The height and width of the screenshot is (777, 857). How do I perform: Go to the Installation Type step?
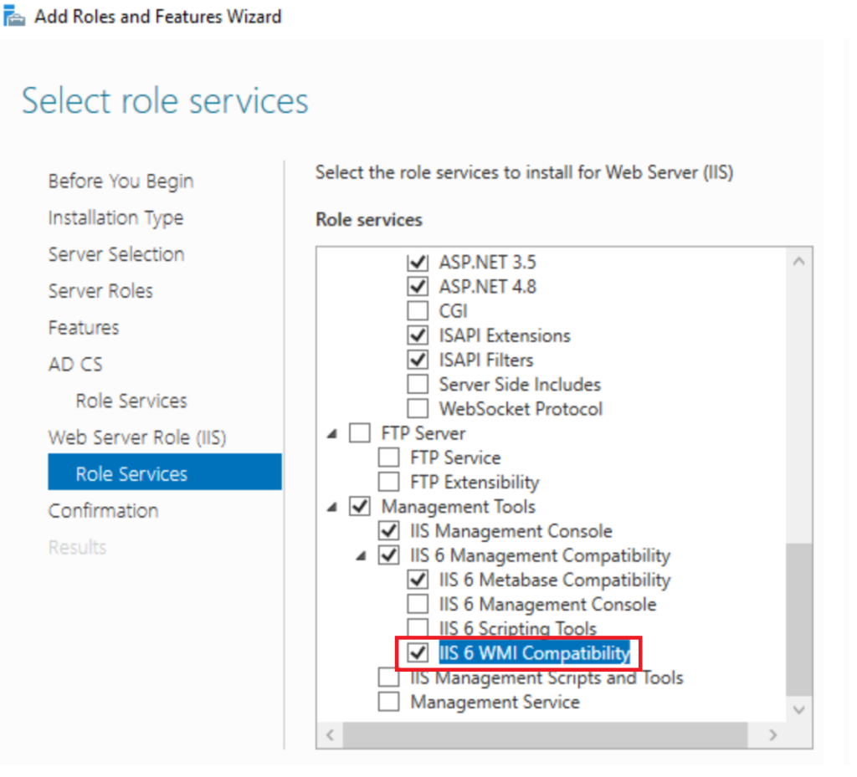117,218
